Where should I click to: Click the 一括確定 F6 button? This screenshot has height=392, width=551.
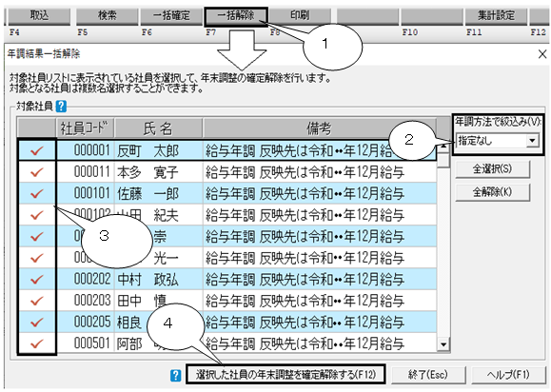(x=171, y=16)
